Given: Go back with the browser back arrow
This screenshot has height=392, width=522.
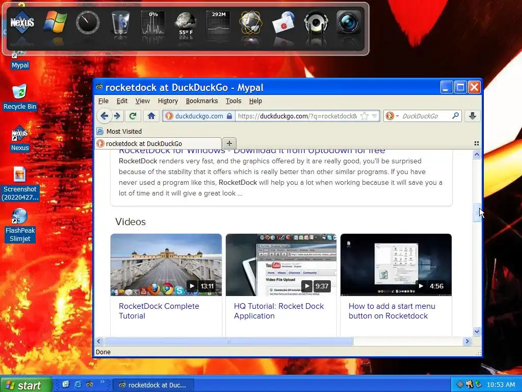Looking at the screenshot, I should click(104, 116).
